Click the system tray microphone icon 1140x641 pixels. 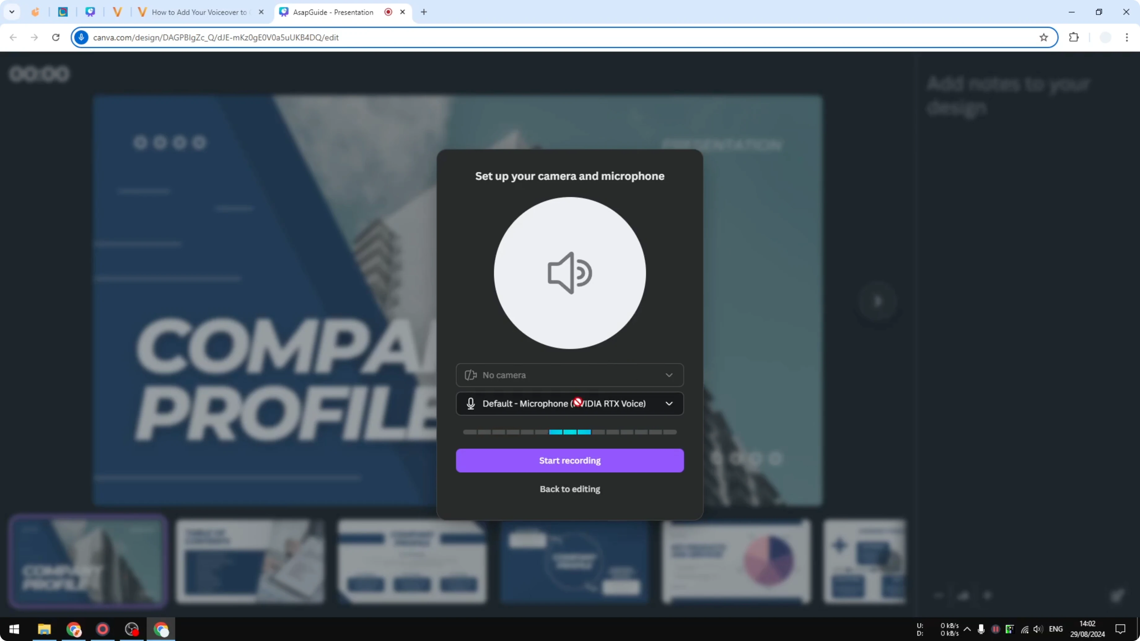click(981, 629)
